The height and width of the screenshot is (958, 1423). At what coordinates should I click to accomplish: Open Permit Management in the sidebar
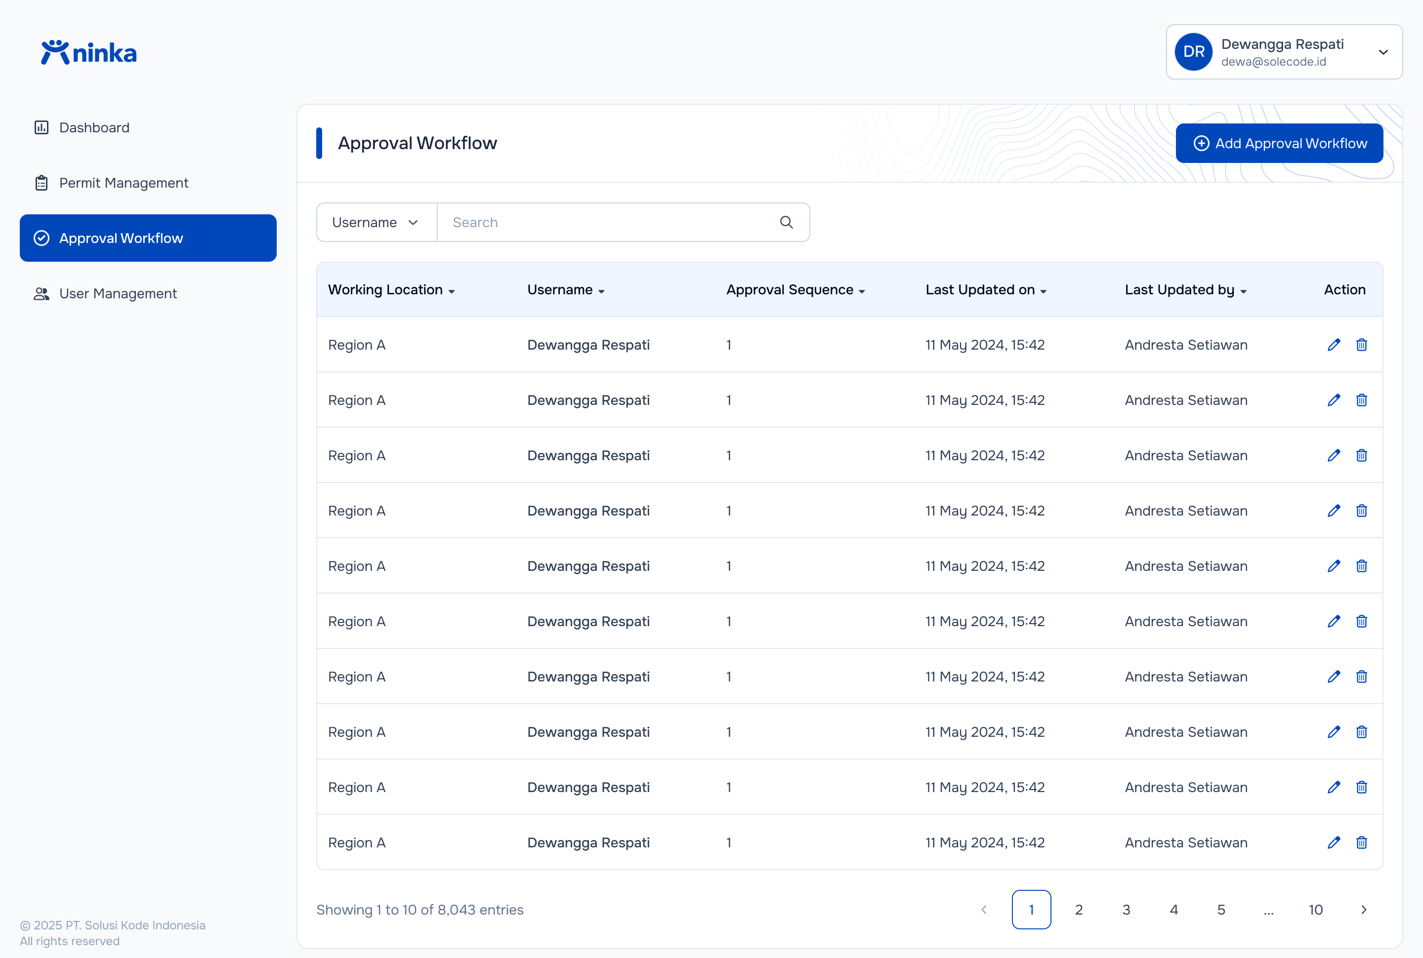[x=148, y=183]
